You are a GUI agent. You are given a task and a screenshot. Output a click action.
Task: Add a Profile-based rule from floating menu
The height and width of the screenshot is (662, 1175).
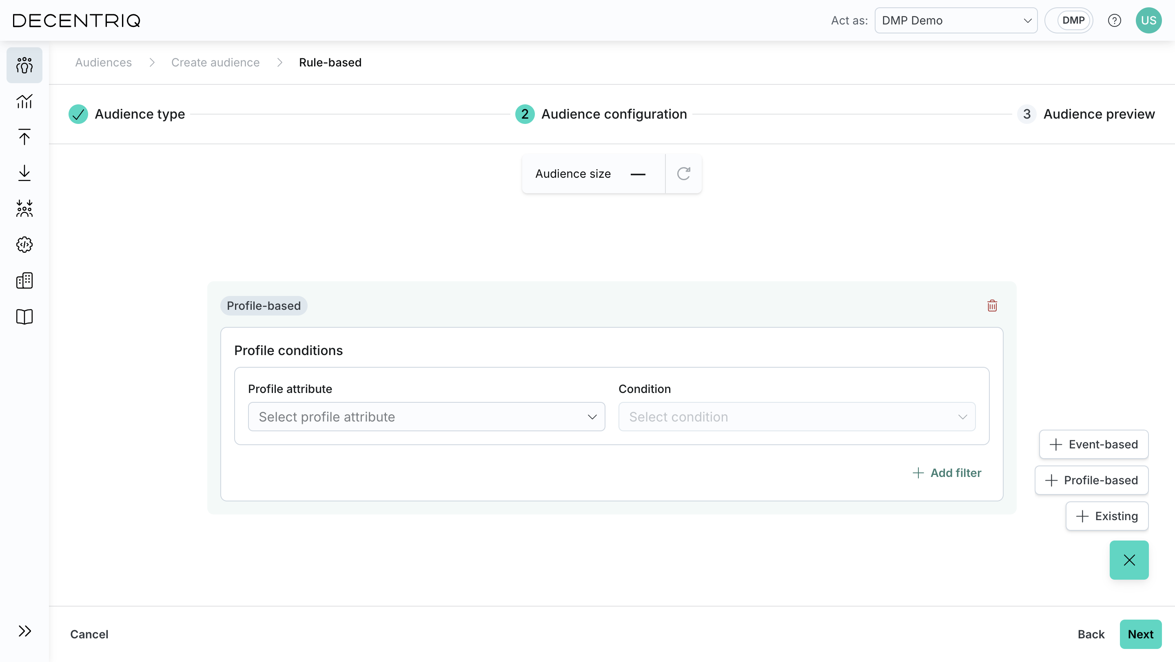coord(1091,480)
